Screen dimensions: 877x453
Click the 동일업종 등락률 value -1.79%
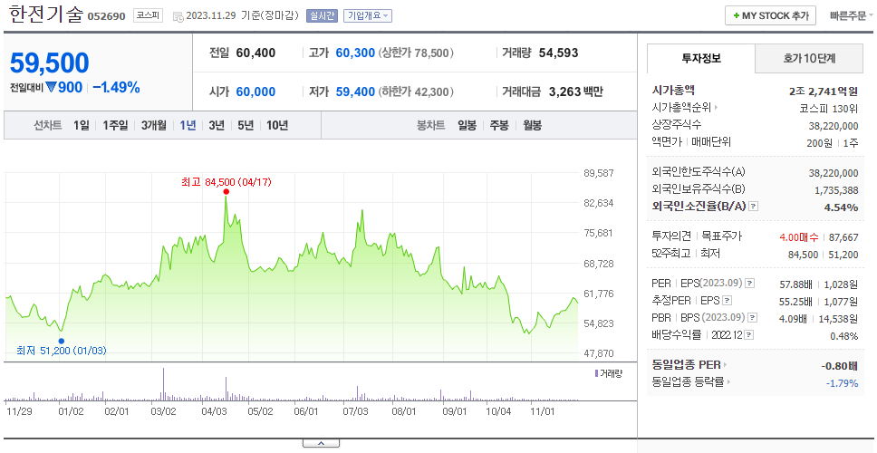pyautogui.click(x=842, y=383)
